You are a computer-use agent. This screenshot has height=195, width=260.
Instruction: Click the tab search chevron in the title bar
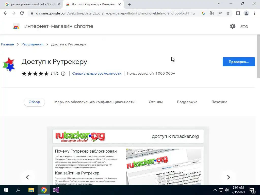coord(219,4)
